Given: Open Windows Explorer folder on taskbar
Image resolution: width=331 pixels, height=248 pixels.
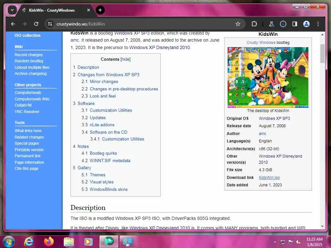Looking at the screenshot, I should [69, 242].
